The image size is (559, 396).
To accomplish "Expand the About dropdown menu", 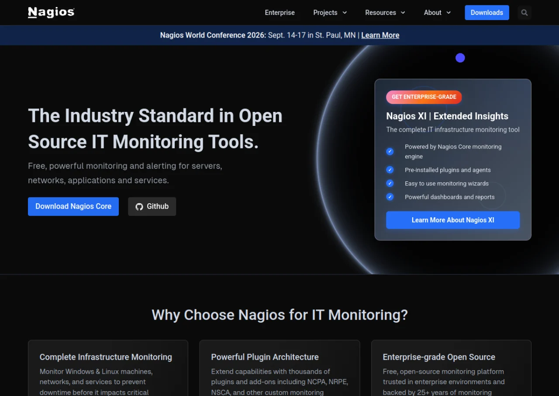I will point(437,13).
